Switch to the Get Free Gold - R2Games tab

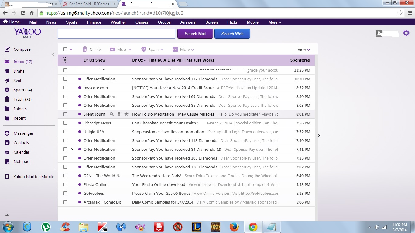tap(89, 4)
